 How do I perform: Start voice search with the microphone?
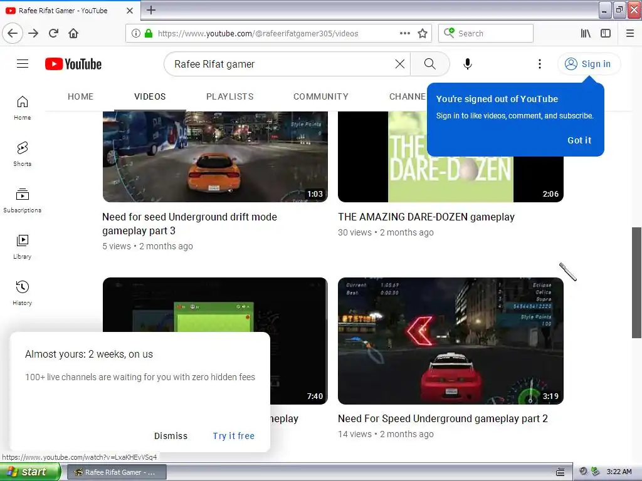(x=467, y=64)
